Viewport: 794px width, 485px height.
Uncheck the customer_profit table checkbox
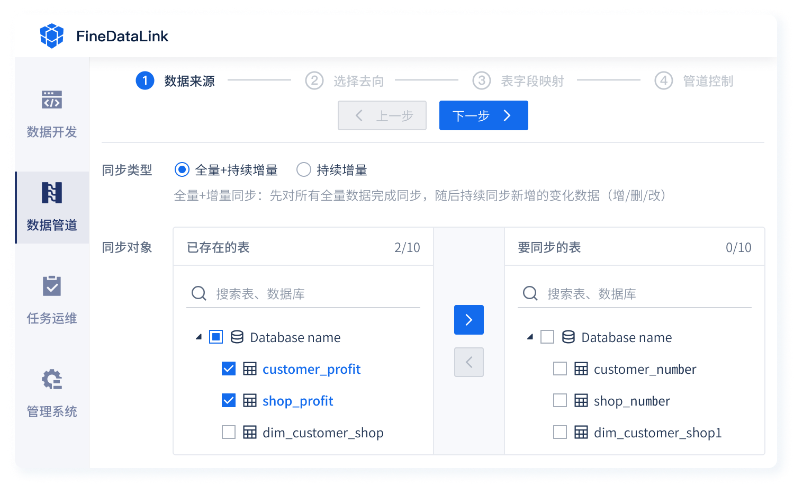(x=229, y=369)
